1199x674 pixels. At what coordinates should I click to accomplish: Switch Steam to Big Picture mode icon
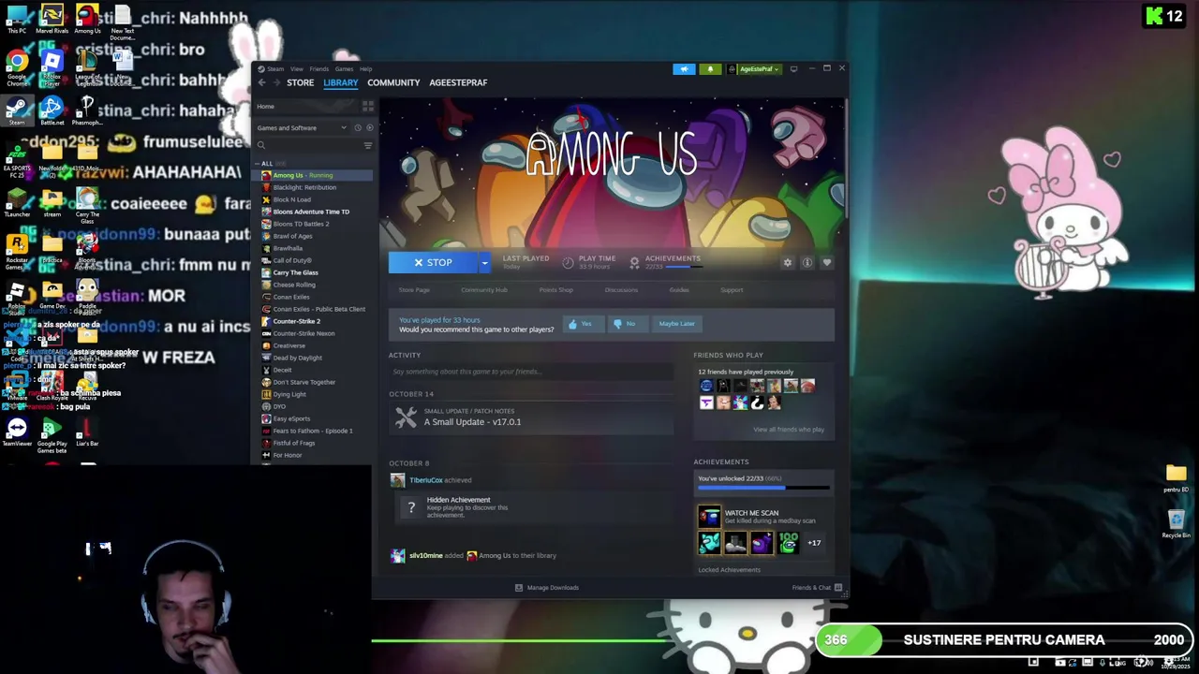[x=793, y=68]
